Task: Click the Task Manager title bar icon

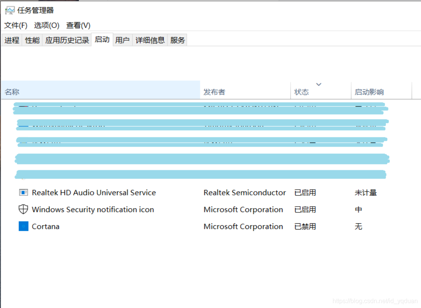Action: point(10,10)
